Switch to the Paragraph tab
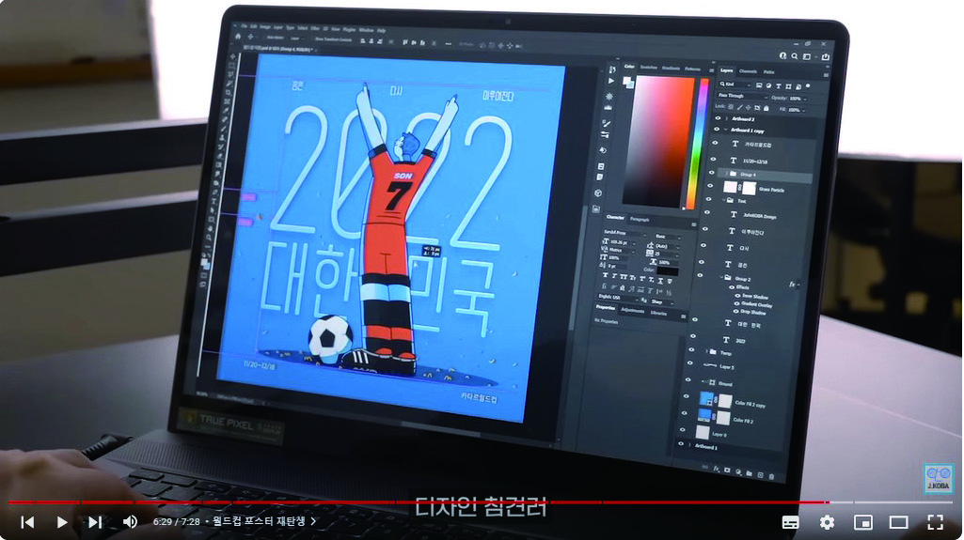The height and width of the screenshot is (540, 964). coord(640,219)
